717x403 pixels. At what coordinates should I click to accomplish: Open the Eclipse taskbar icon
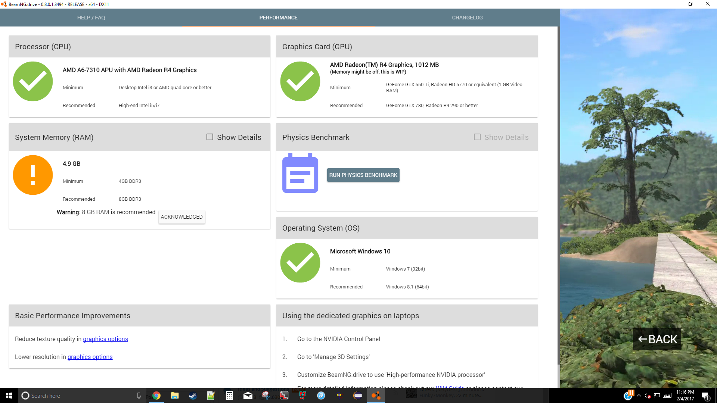(x=357, y=396)
